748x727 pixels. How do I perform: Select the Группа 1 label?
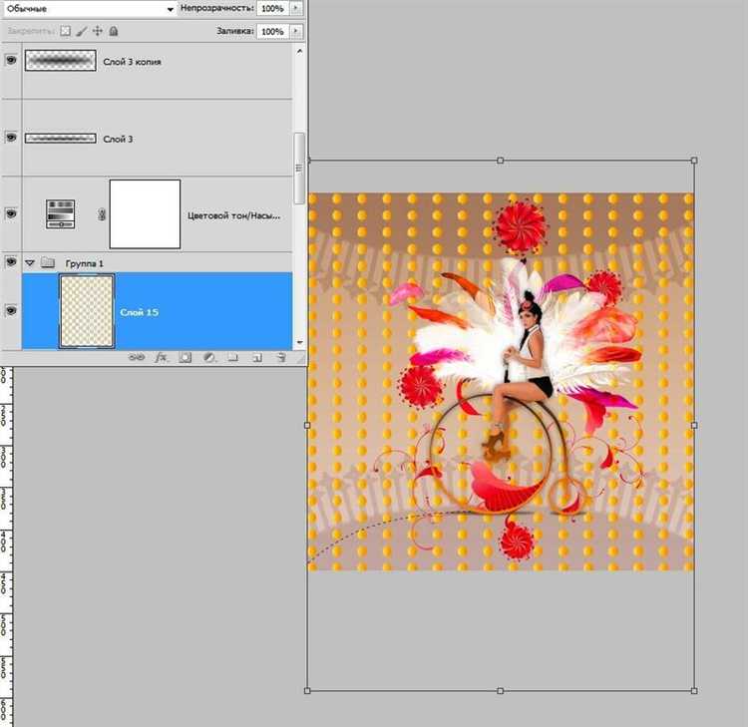[x=85, y=264]
